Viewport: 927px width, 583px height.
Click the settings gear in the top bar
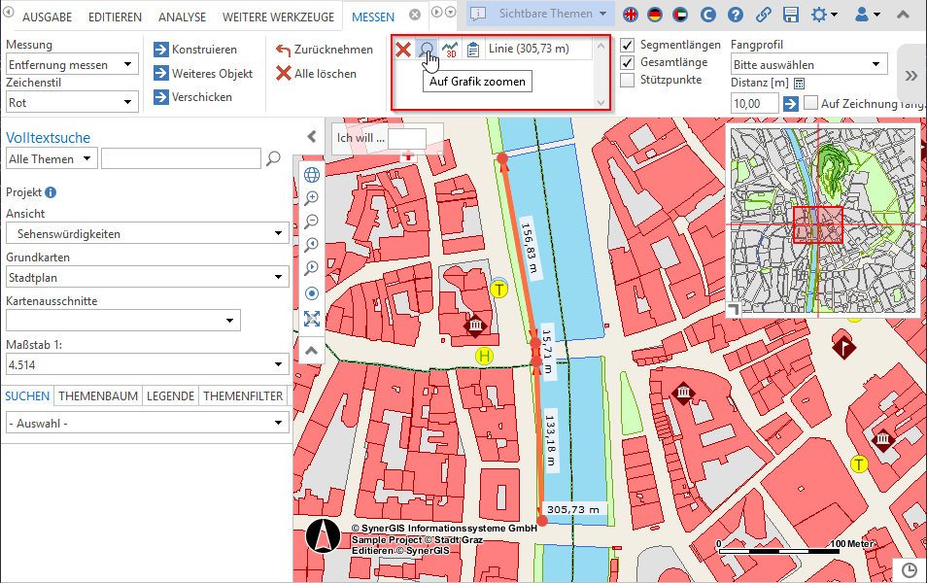[x=819, y=14]
